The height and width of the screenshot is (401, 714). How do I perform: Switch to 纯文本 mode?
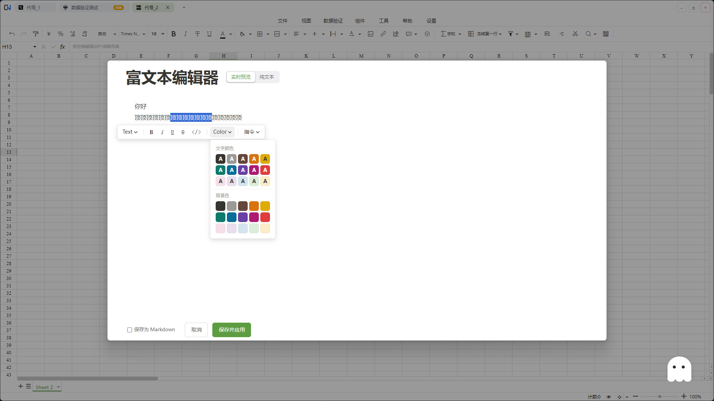(x=267, y=77)
